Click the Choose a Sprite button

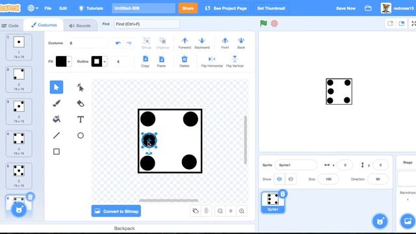click(x=380, y=221)
